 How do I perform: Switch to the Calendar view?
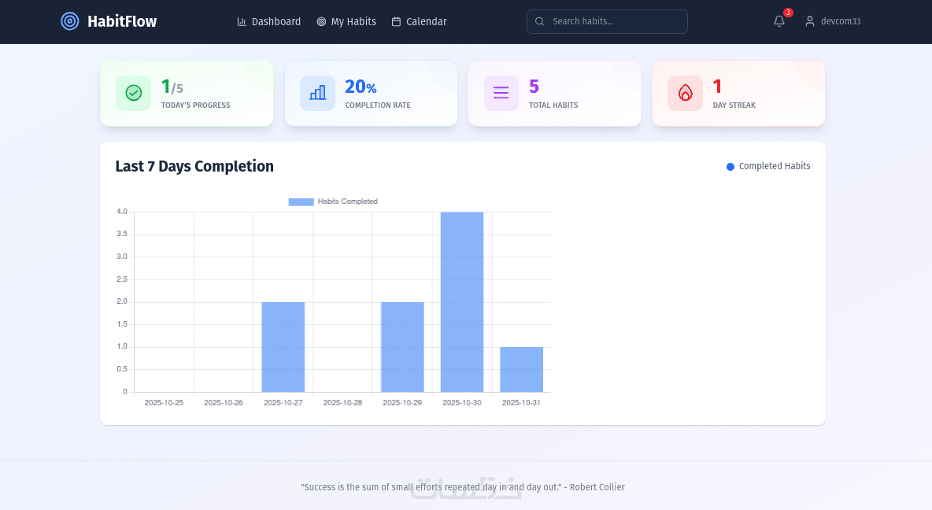[x=419, y=21]
